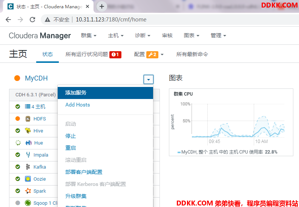Click the green check status for hosts row
This screenshot has width=299, height=207.
click(x=18, y=107)
